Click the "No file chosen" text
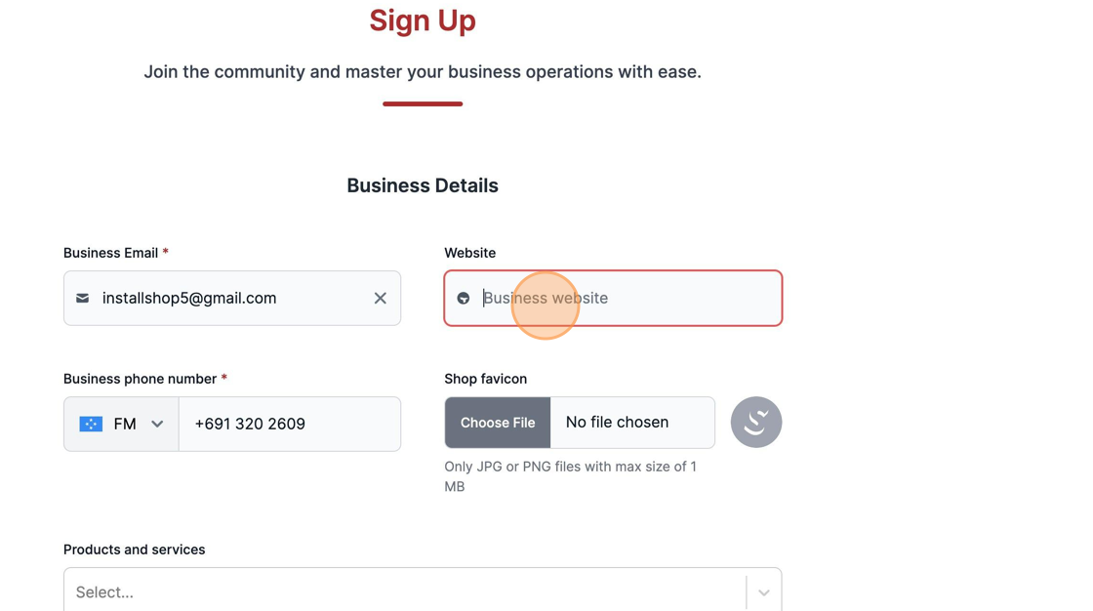Viewport: 1093px width, 611px height. click(617, 423)
